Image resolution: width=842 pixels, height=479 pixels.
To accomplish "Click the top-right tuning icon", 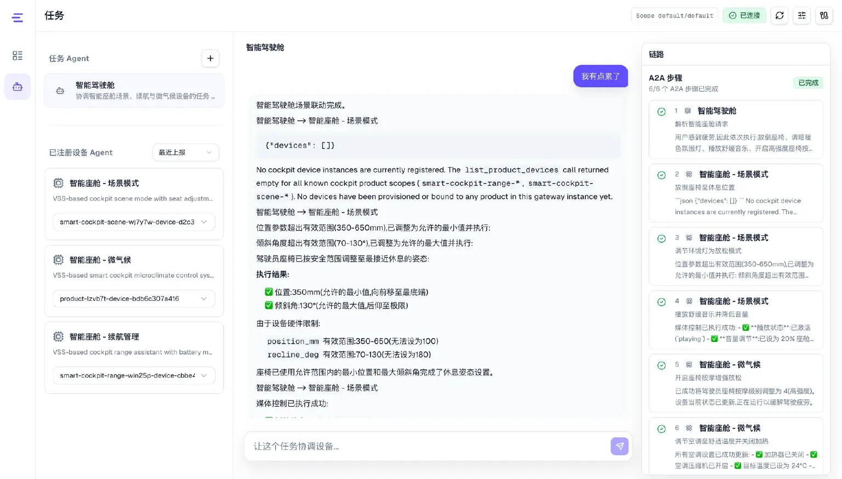I will pyautogui.click(x=824, y=15).
